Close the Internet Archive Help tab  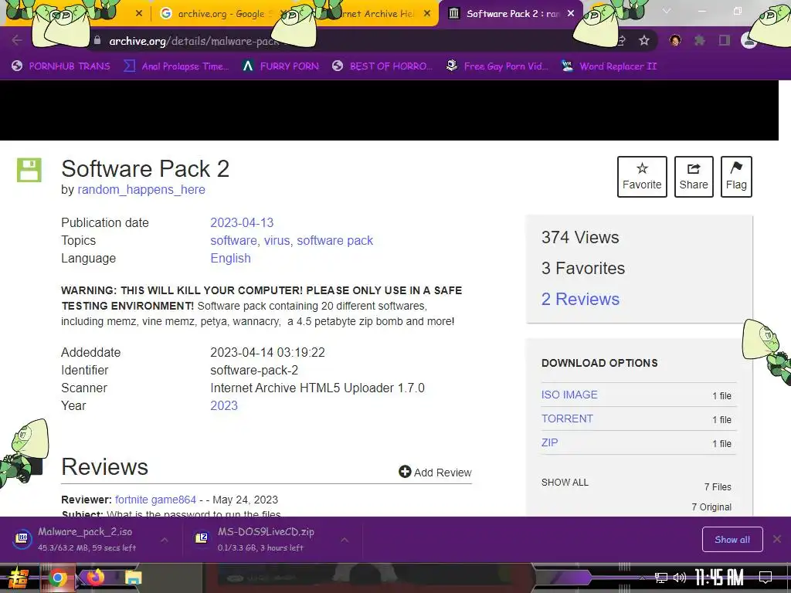(x=427, y=14)
